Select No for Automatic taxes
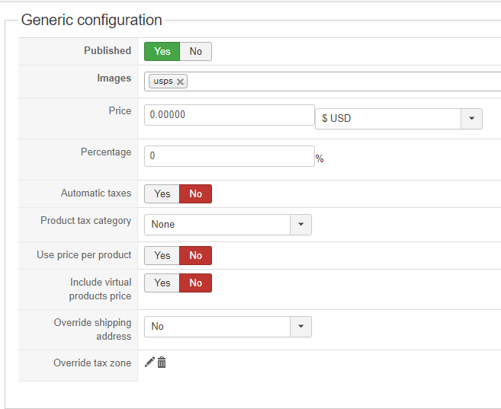 (196, 193)
